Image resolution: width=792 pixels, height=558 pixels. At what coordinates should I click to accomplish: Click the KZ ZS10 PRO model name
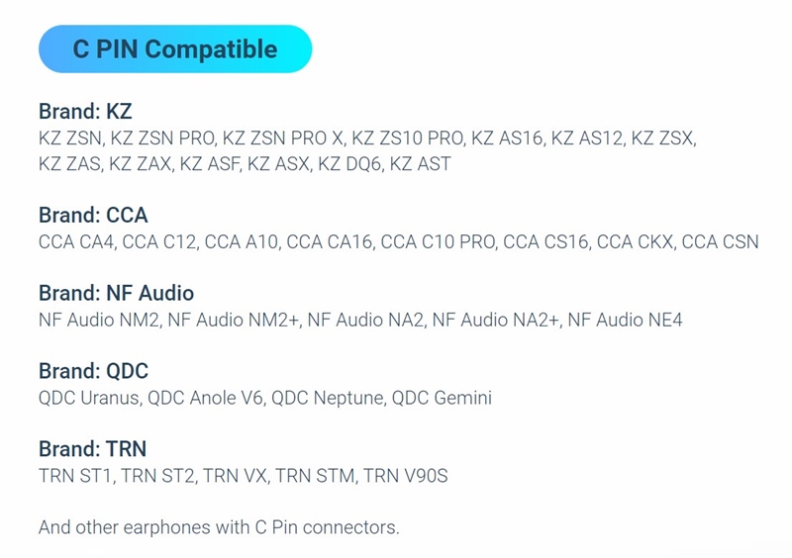[x=407, y=138]
